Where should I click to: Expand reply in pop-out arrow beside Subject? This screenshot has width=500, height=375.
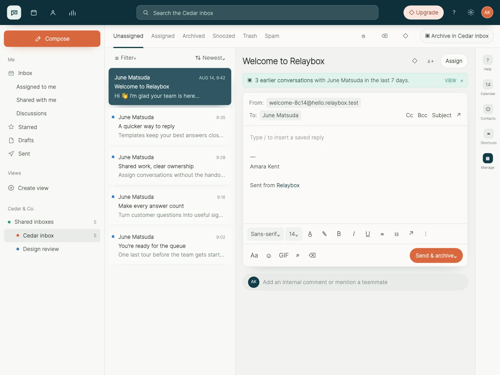pos(458,115)
